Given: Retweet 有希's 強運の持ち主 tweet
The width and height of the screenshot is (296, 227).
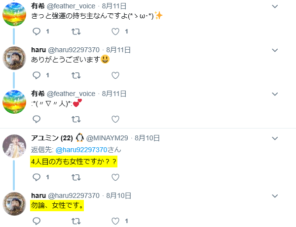Looking at the screenshot, I should coord(76,32).
